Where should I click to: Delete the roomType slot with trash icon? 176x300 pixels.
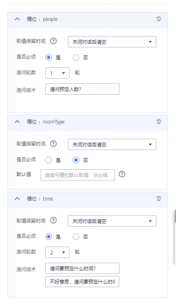(159, 122)
